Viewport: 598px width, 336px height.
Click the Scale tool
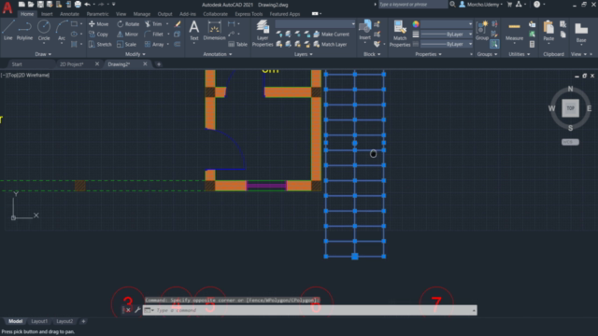(127, 44)
